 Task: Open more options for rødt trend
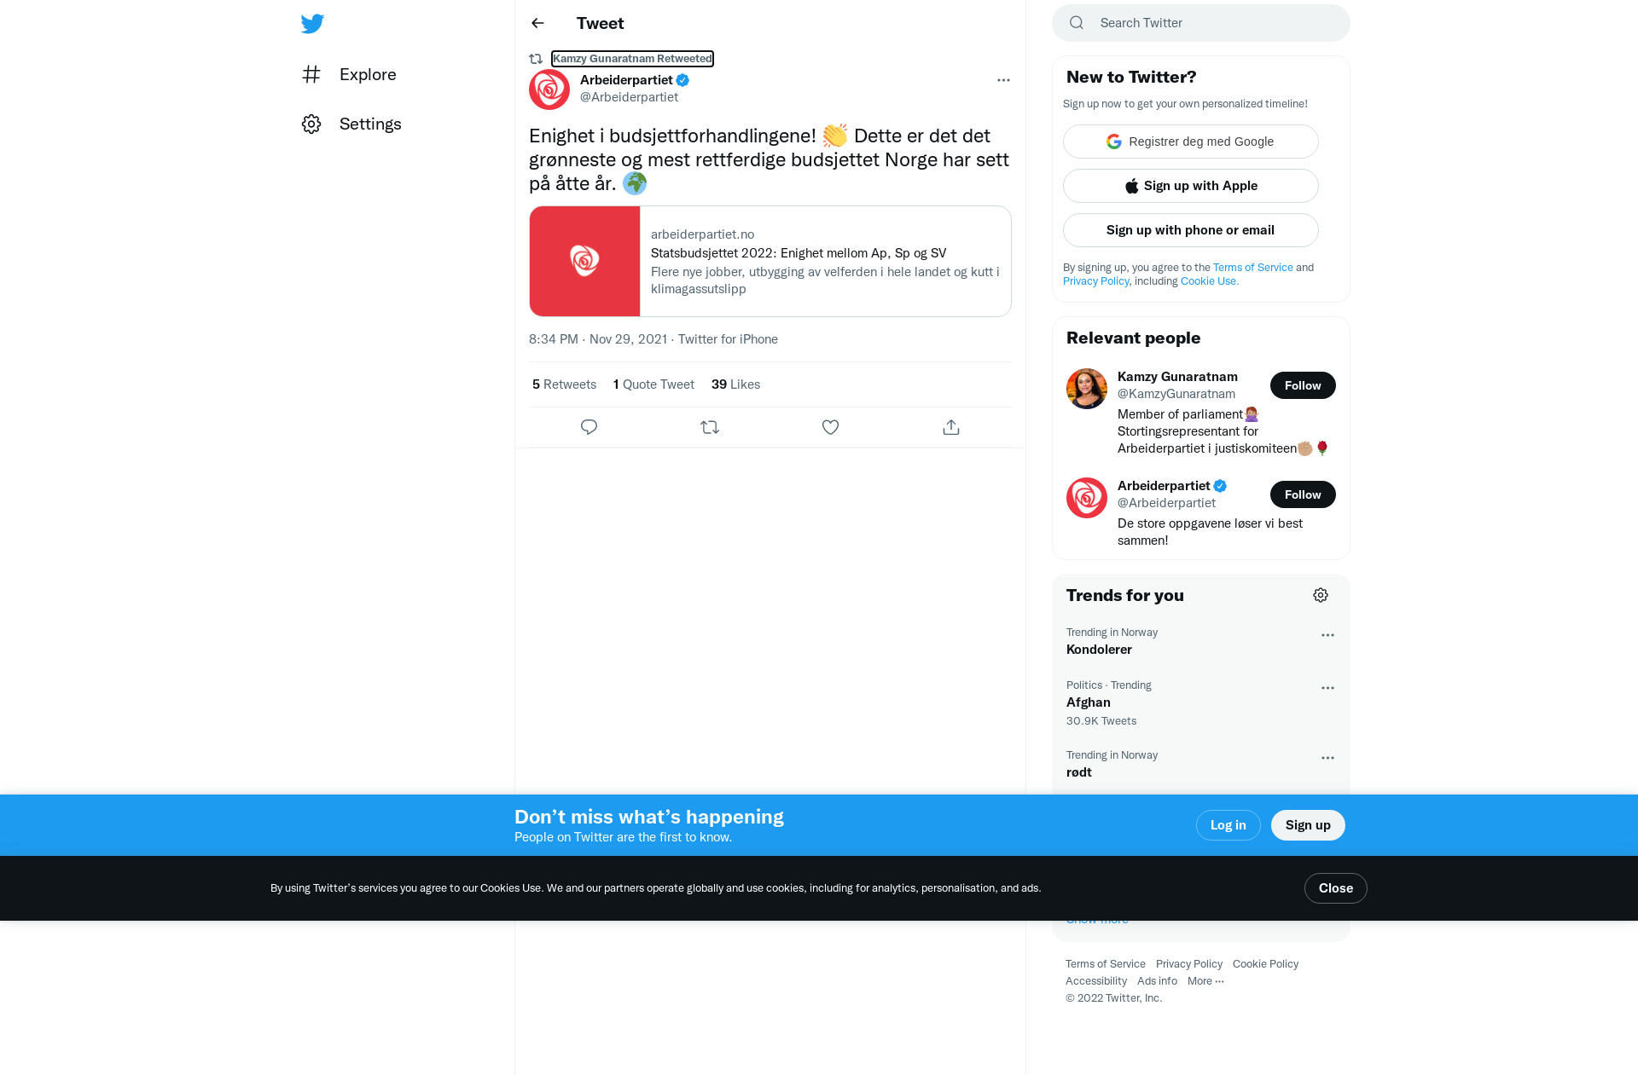point(1327,758)
